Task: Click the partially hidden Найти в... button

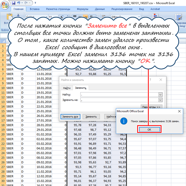Action: coord(110,117)
